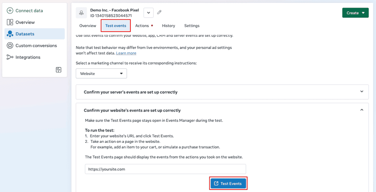Click the Custom conversions label in sidebar

pyautogui.click(x=36, y=45)
